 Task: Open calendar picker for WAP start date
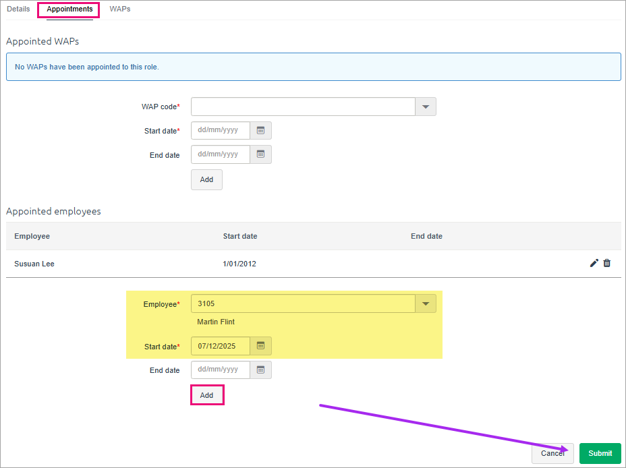click(x=260, y=130)
